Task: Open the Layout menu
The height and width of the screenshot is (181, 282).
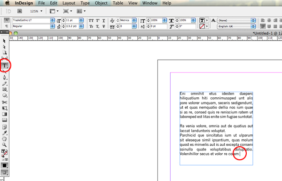Action: (69, 3)
